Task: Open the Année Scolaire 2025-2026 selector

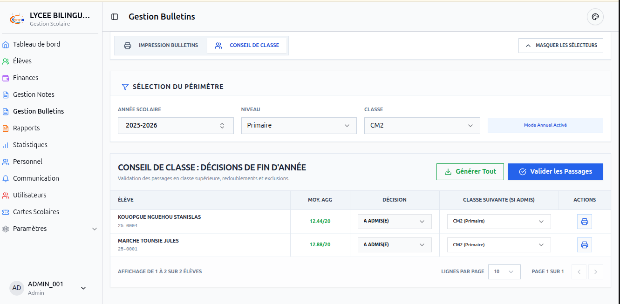Action: [x=176, y=126]
